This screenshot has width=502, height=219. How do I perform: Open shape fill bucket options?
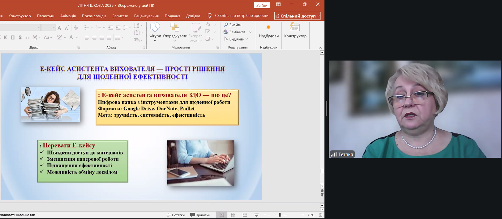point(211,25)
